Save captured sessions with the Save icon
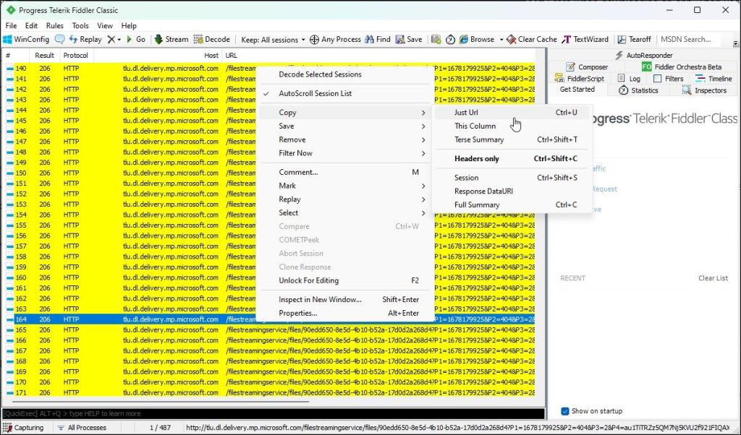This screenshot has height=435, width=741. pos(409,39)
